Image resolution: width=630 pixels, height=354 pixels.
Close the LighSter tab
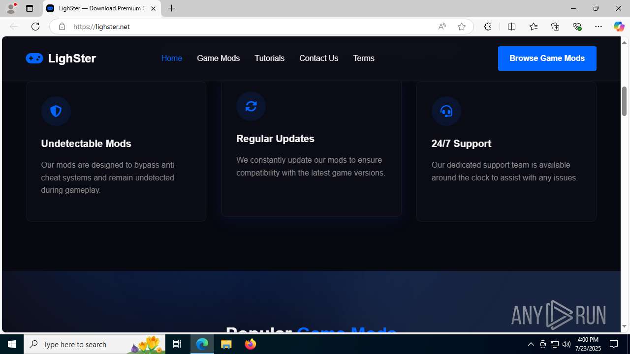pos(153,8)
